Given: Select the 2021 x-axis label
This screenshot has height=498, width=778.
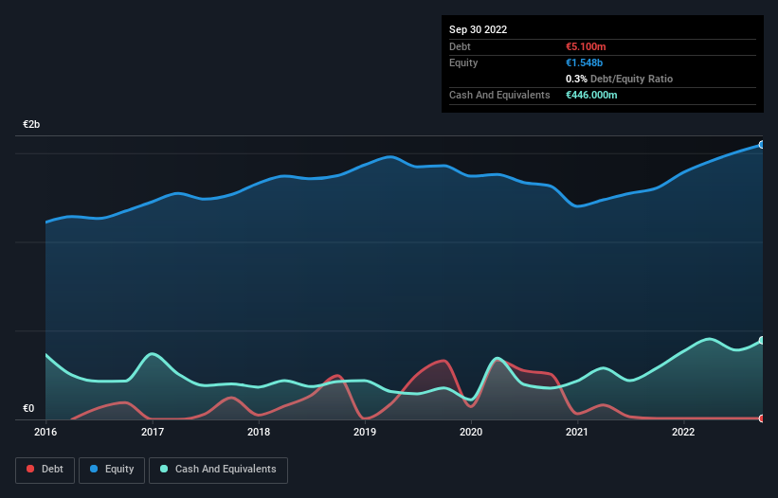Looking at the screenshot, I should (x=577, y=432).
